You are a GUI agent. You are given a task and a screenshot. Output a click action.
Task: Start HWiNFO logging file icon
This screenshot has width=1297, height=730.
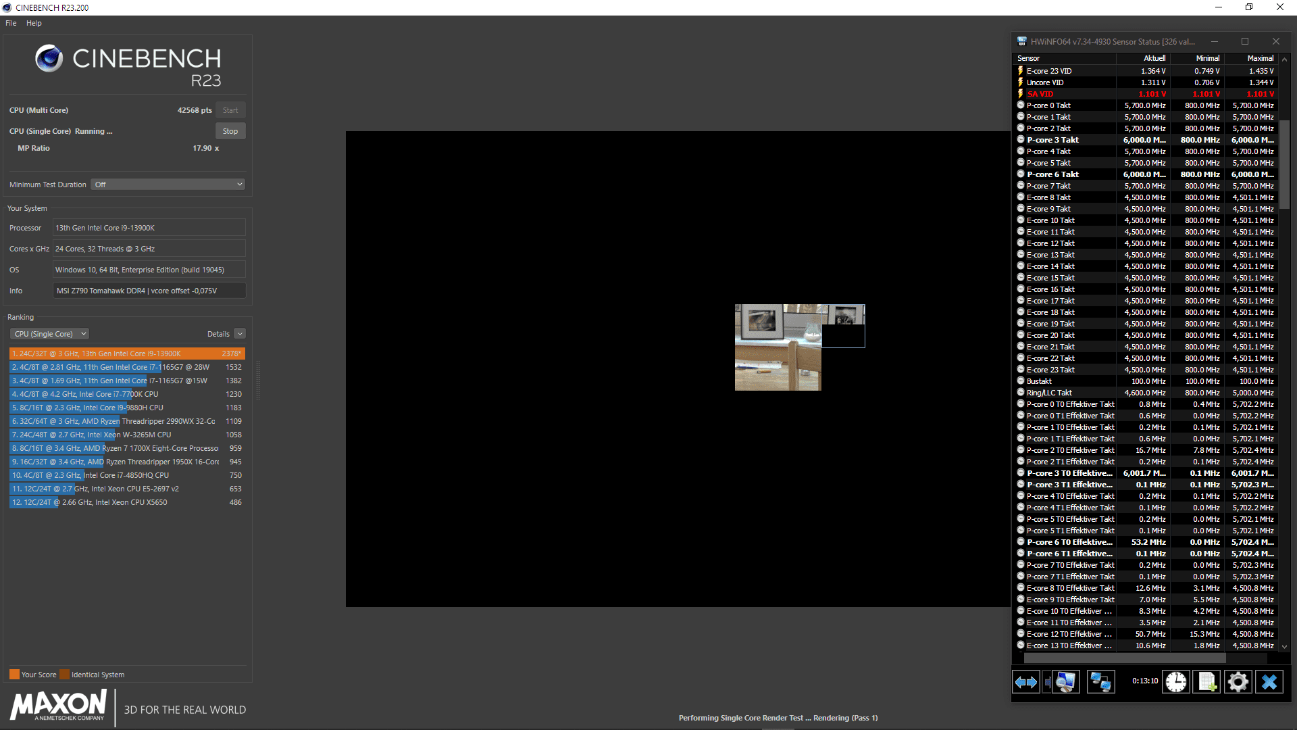(x=1207, y=682)
